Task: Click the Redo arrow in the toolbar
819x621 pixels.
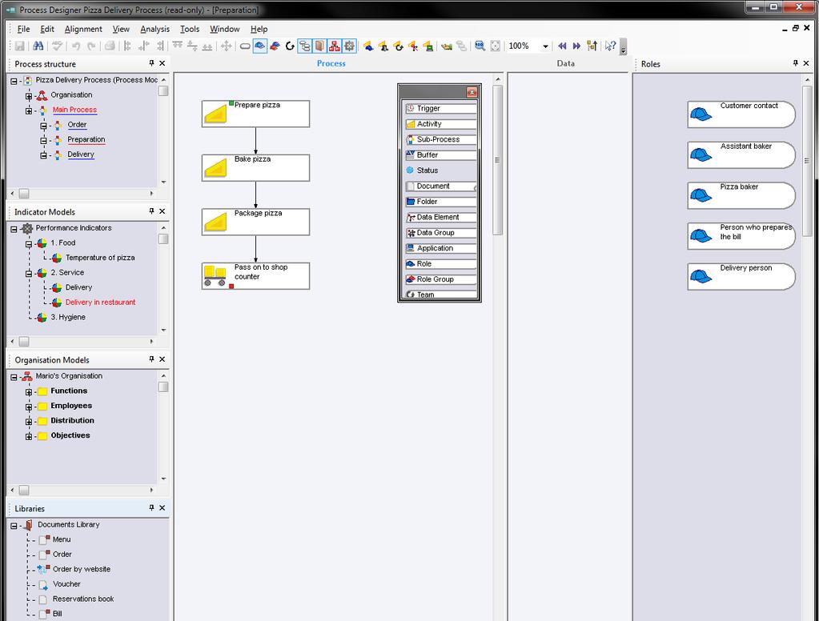Action: (x=91, y=46)
